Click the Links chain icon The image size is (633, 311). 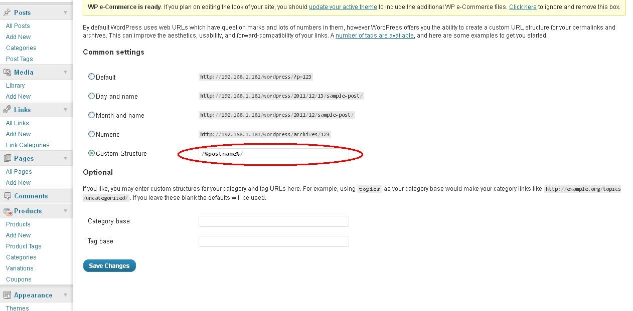coord(7,110)
